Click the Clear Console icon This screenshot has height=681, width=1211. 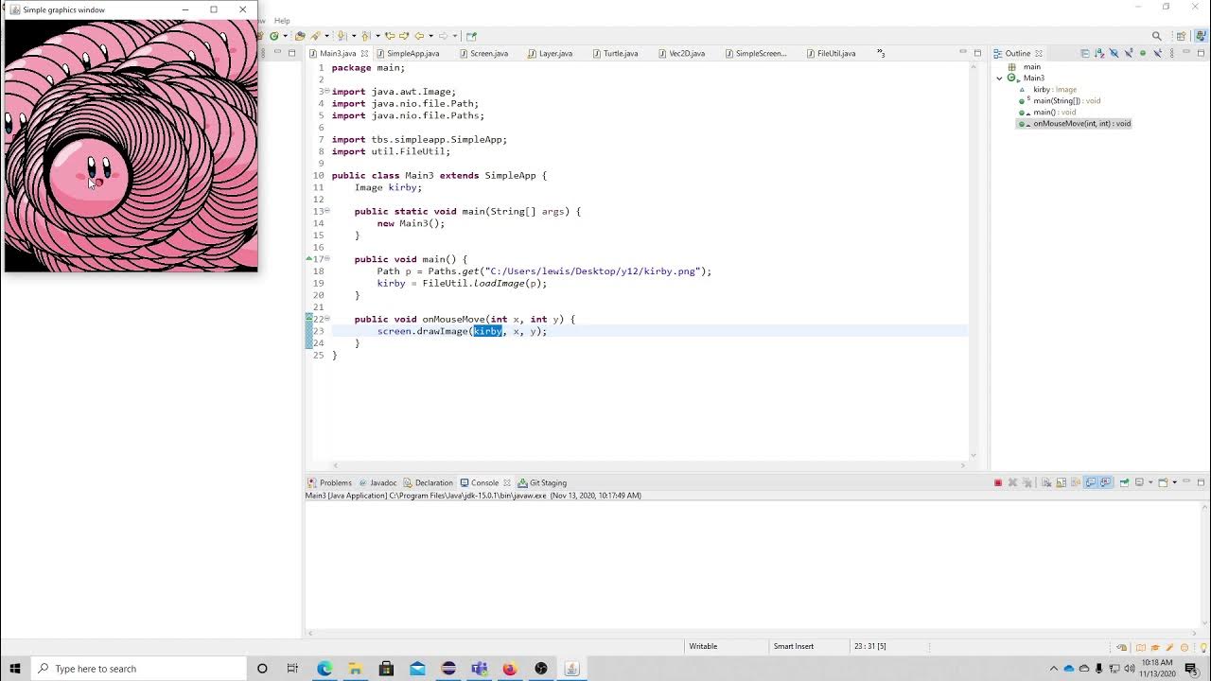pyautogui.click(x=1046, y=482)
